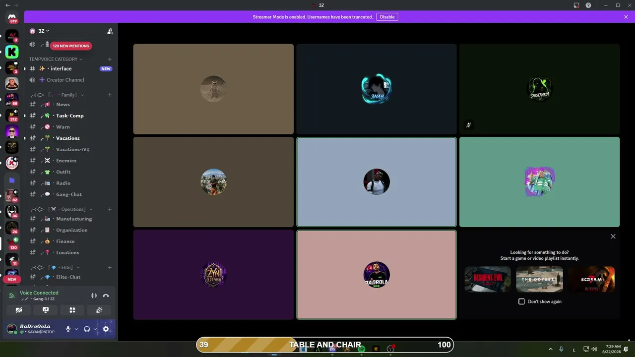Collapse the Operations category

click(62, 209)
